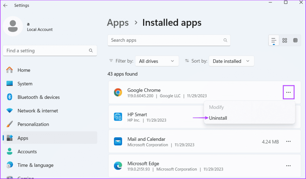This screenshot has height=179, width=306.
Task: Click the Search apps field
Action: (166, 40)
